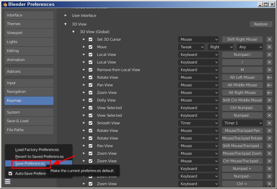Uncheck the Smooth View item

(x=90, y=123)
